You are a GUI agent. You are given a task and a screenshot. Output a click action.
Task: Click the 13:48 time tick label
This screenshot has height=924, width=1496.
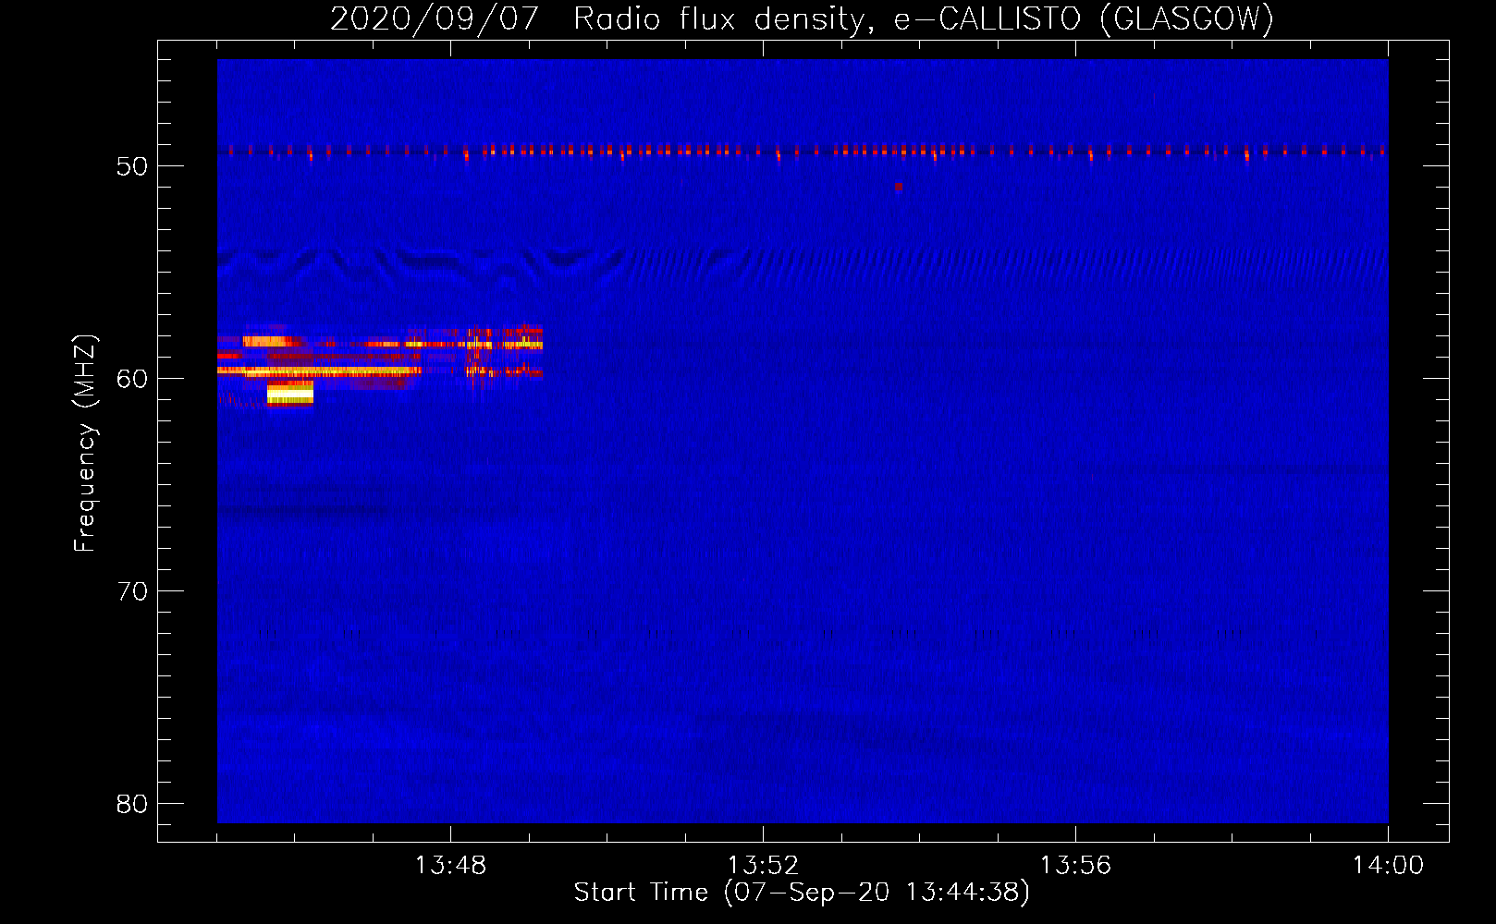pyautogui.click(x=450, y=866)
